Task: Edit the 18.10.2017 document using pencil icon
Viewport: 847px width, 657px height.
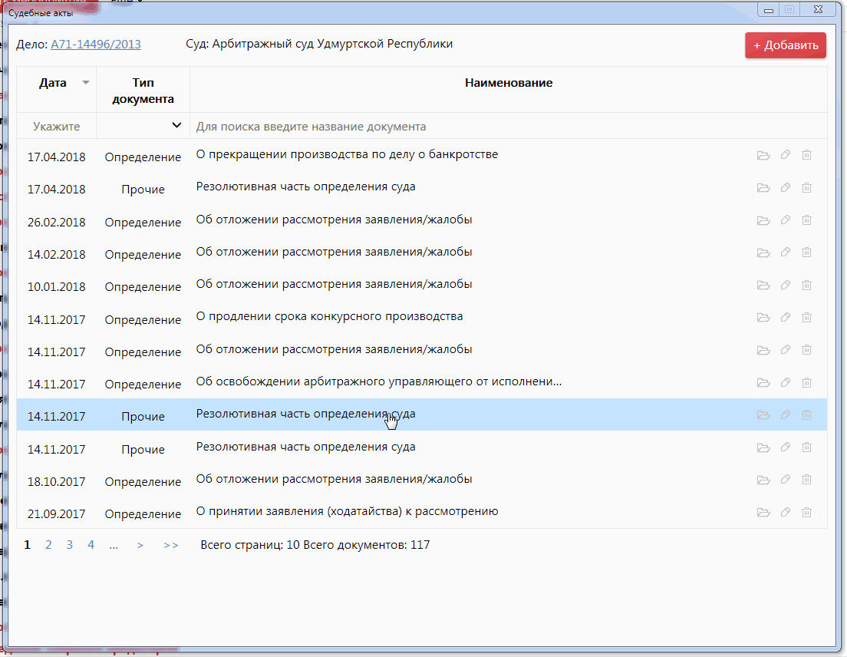Action: [785, 480]
